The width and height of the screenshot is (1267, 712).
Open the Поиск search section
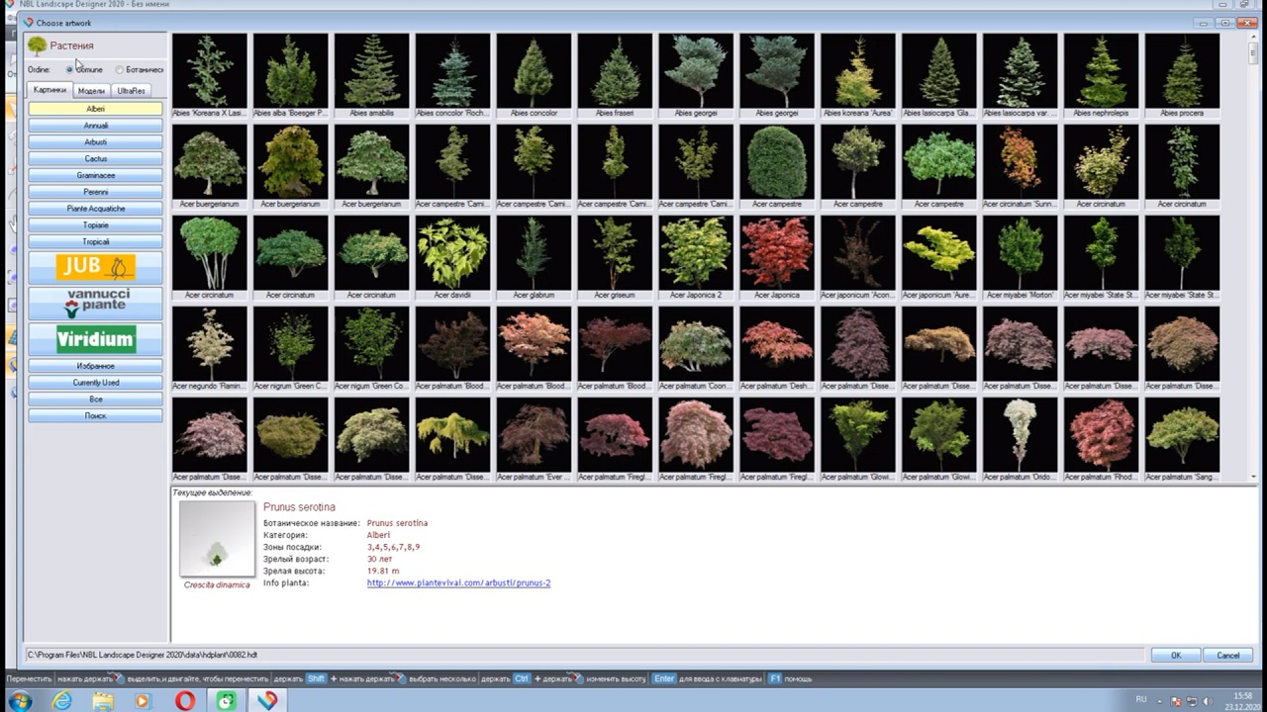coord(95,416)
